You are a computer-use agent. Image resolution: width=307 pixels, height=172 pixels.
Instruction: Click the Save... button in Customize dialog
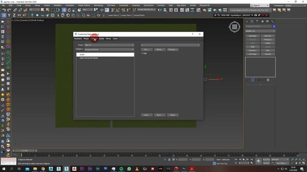(160, 115)
